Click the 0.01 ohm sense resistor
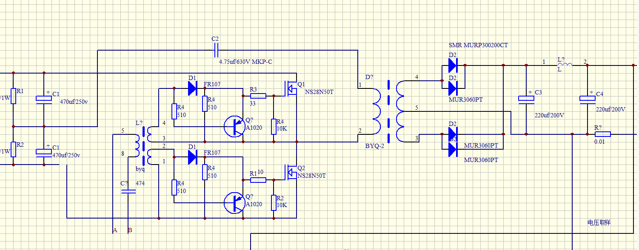The width and height of the screenshot is (639, 250). 602,134
